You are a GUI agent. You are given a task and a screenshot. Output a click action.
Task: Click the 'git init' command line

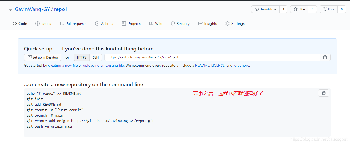pos(35,99)
